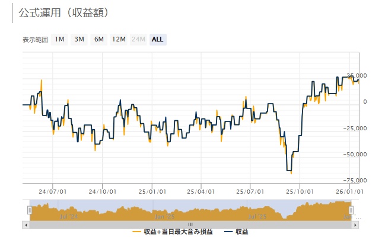The height and width of the screenshot is (244, 382).
Task: Click the chart's lowest point near -75,000
Action: [x=291, y=172]
